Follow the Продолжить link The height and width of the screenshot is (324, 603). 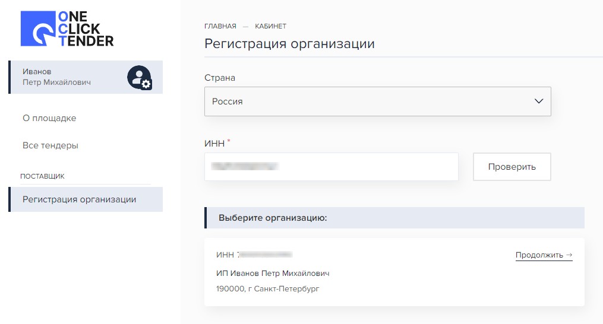pyautogui.click(x=539, y=255)
